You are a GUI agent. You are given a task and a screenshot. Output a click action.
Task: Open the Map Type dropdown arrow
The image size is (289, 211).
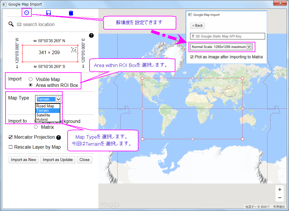tap(59, 99)
